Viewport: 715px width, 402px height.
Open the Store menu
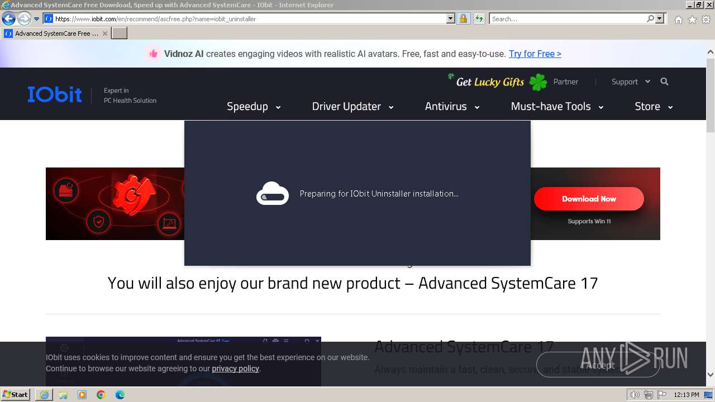(654, 106)
